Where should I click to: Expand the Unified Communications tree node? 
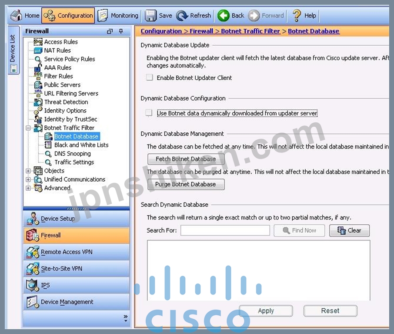pyautogui.click(x=28, y=179)
